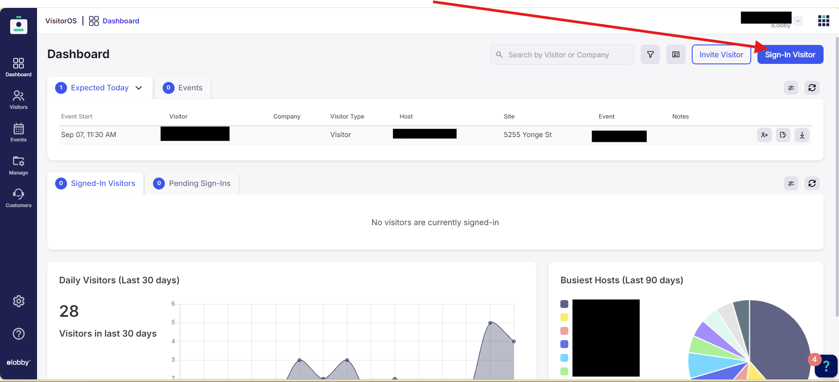The image size is (839, 382).
Task: Click the page vertical scrollbar
Action: tap(837, 176)
